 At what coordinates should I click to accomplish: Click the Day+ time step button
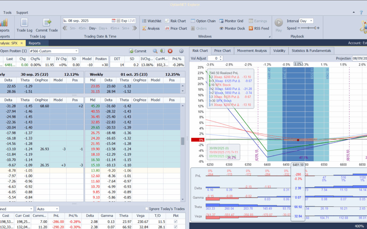[x=103, y=28]
